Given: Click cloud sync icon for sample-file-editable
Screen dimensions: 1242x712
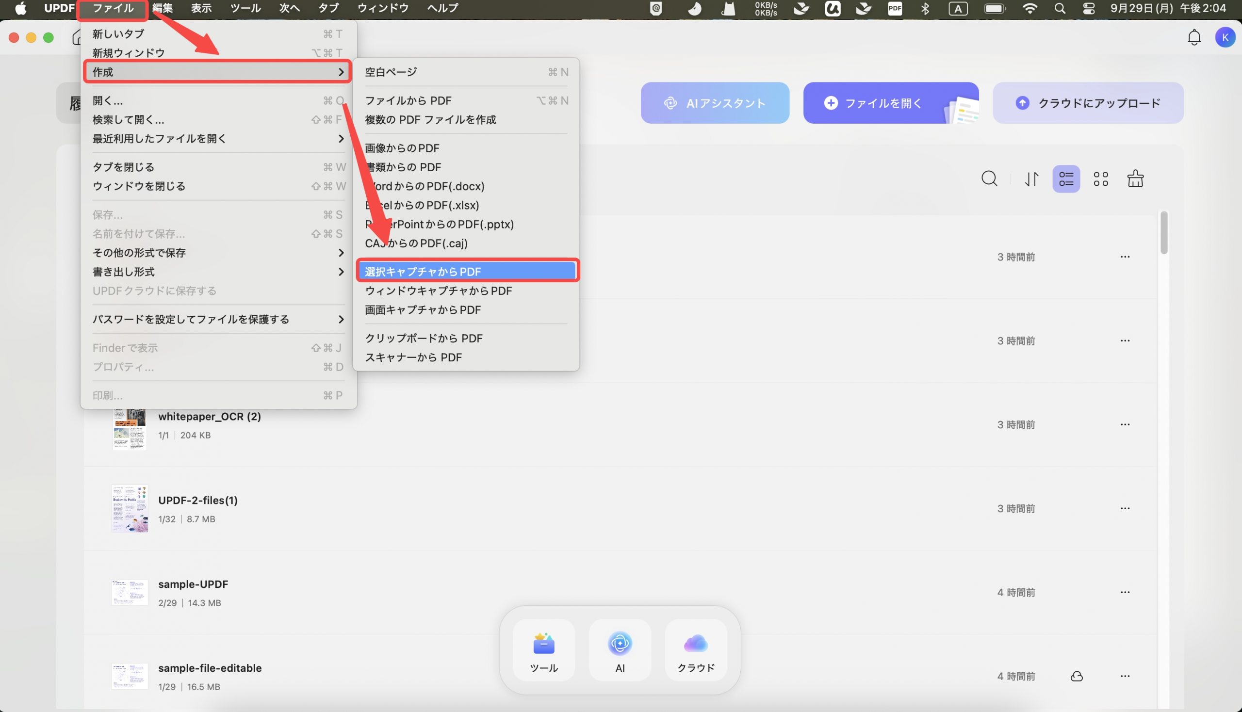Looking at the screenshot, I should [x=1076, y=676].
